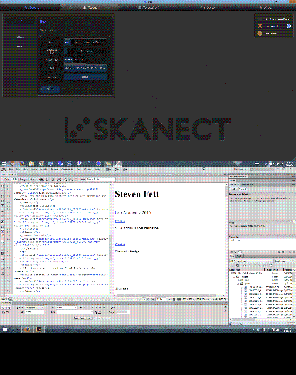296x375 pixels.
Task: Click the Preview in browser globe icon
Action: pos(47,180)
